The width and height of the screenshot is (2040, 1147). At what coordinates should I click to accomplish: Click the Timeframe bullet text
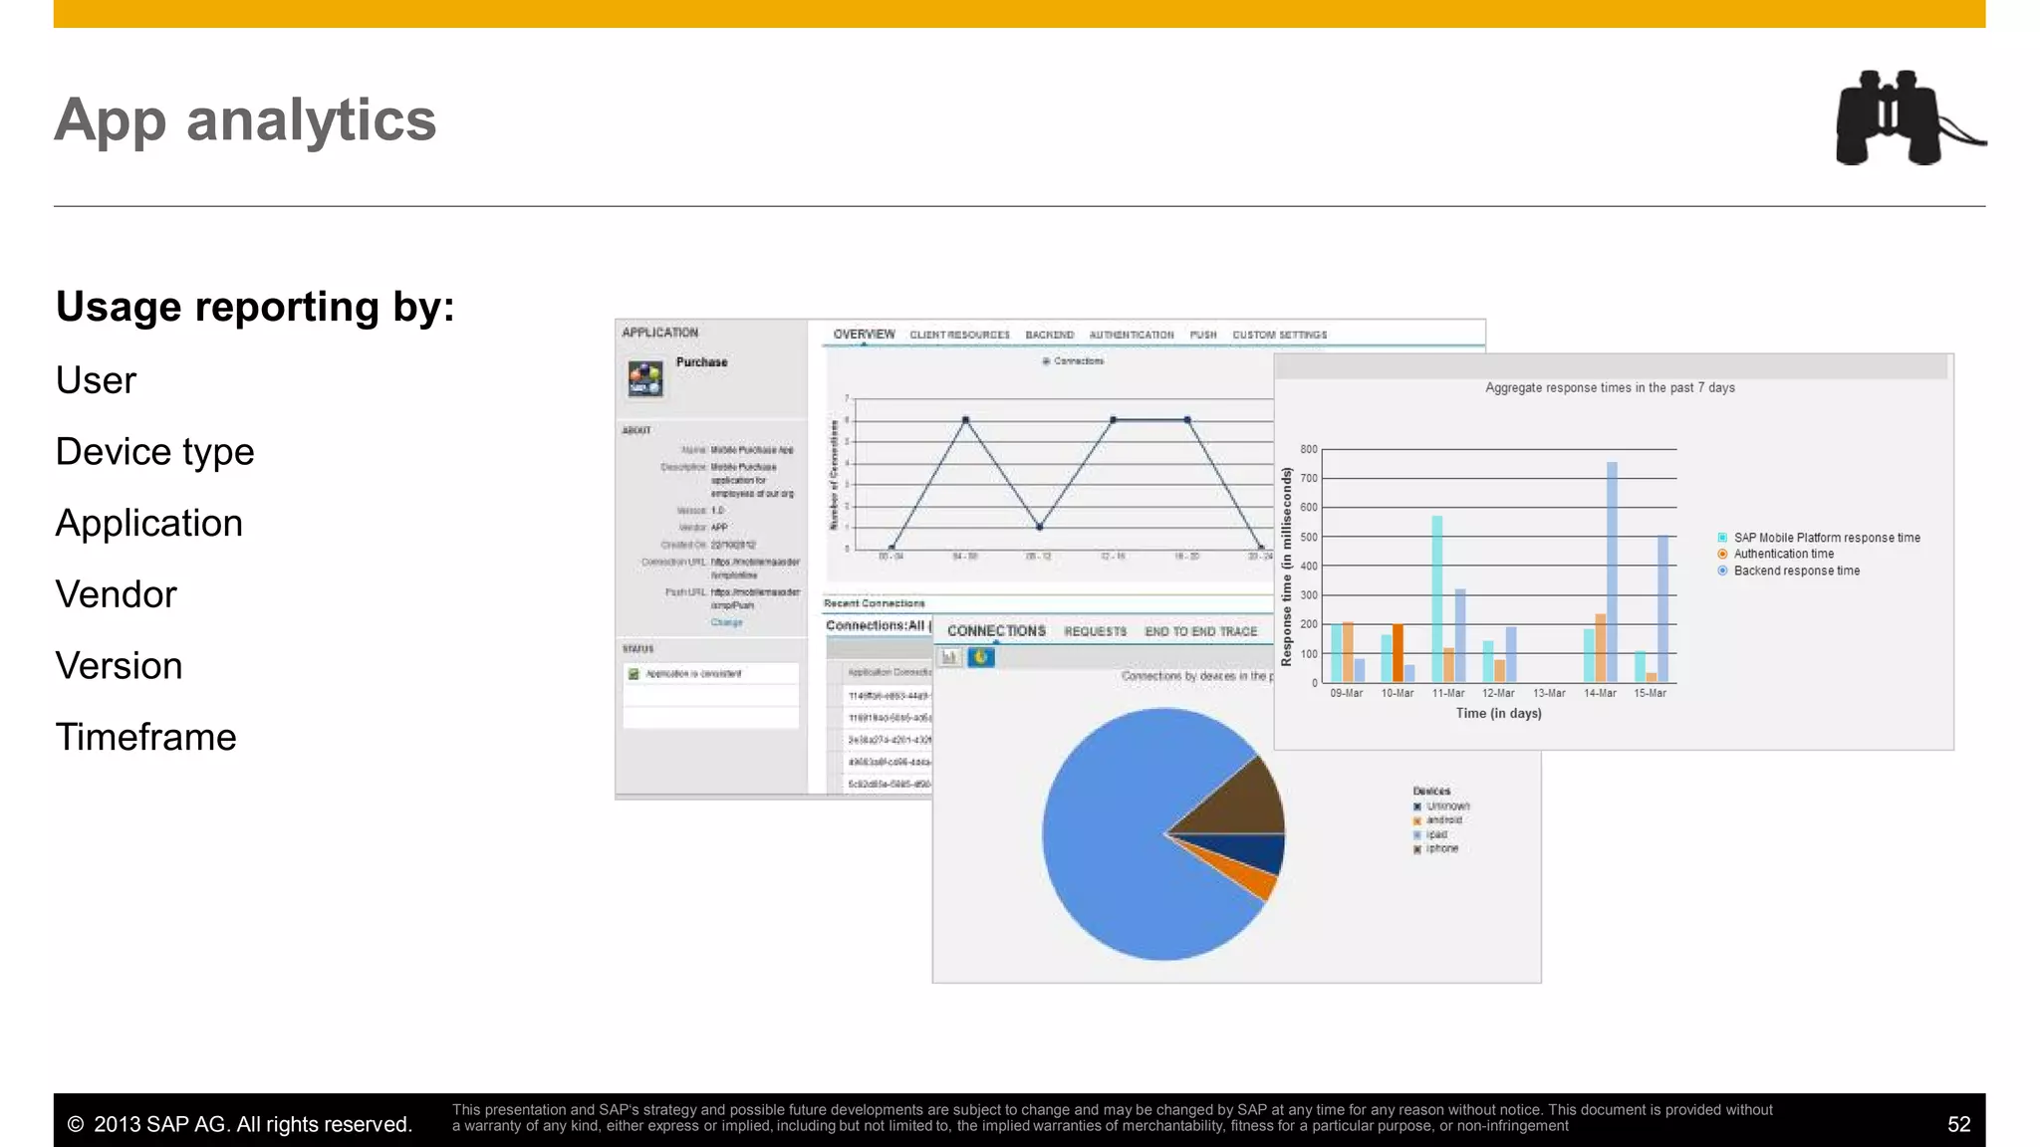(x=146, y=738)
